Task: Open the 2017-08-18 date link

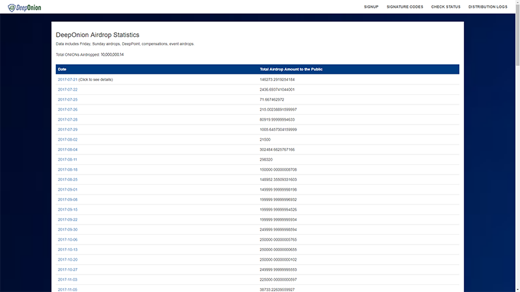Action: (x=68, y=169)
